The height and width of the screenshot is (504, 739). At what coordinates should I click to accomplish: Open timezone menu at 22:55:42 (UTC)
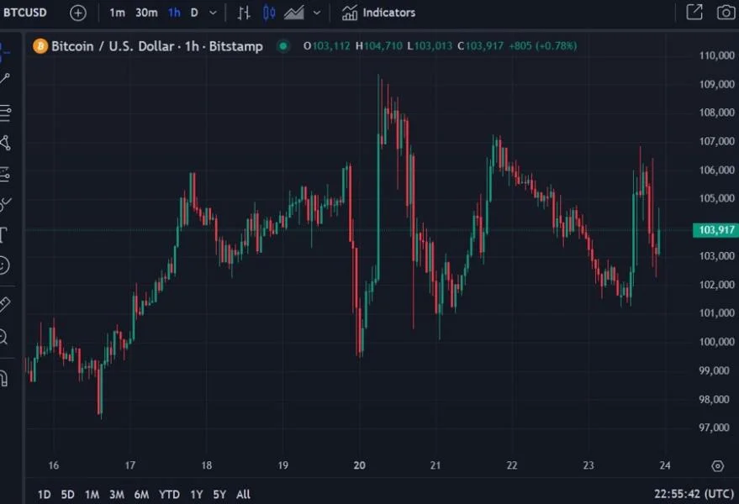(x=694, y=494)
